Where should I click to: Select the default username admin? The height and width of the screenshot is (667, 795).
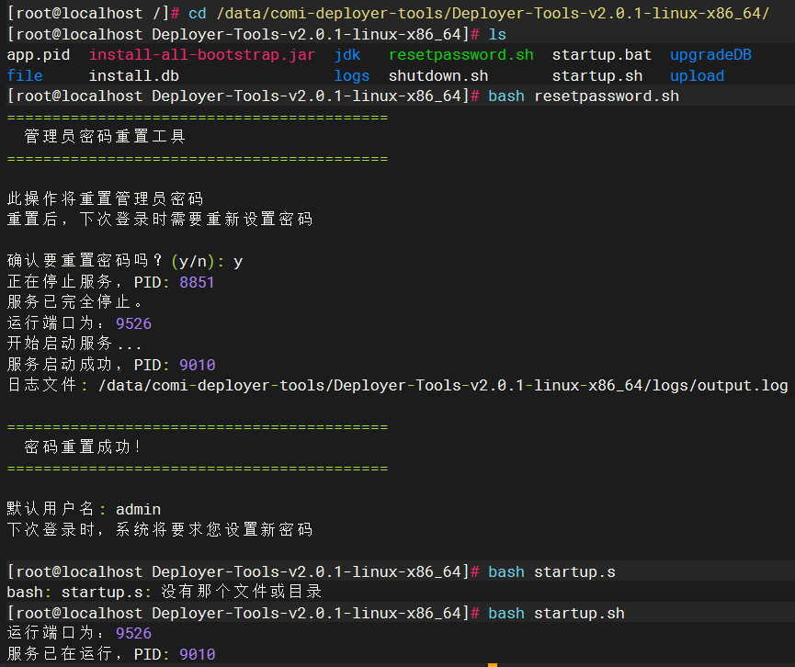(x=138, y=509)
